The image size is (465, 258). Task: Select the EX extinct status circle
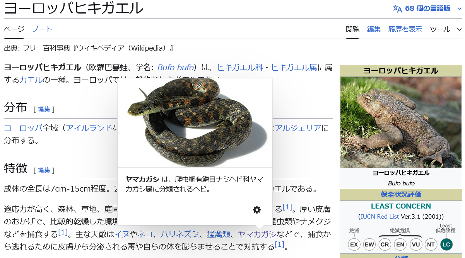coord(354,244)
